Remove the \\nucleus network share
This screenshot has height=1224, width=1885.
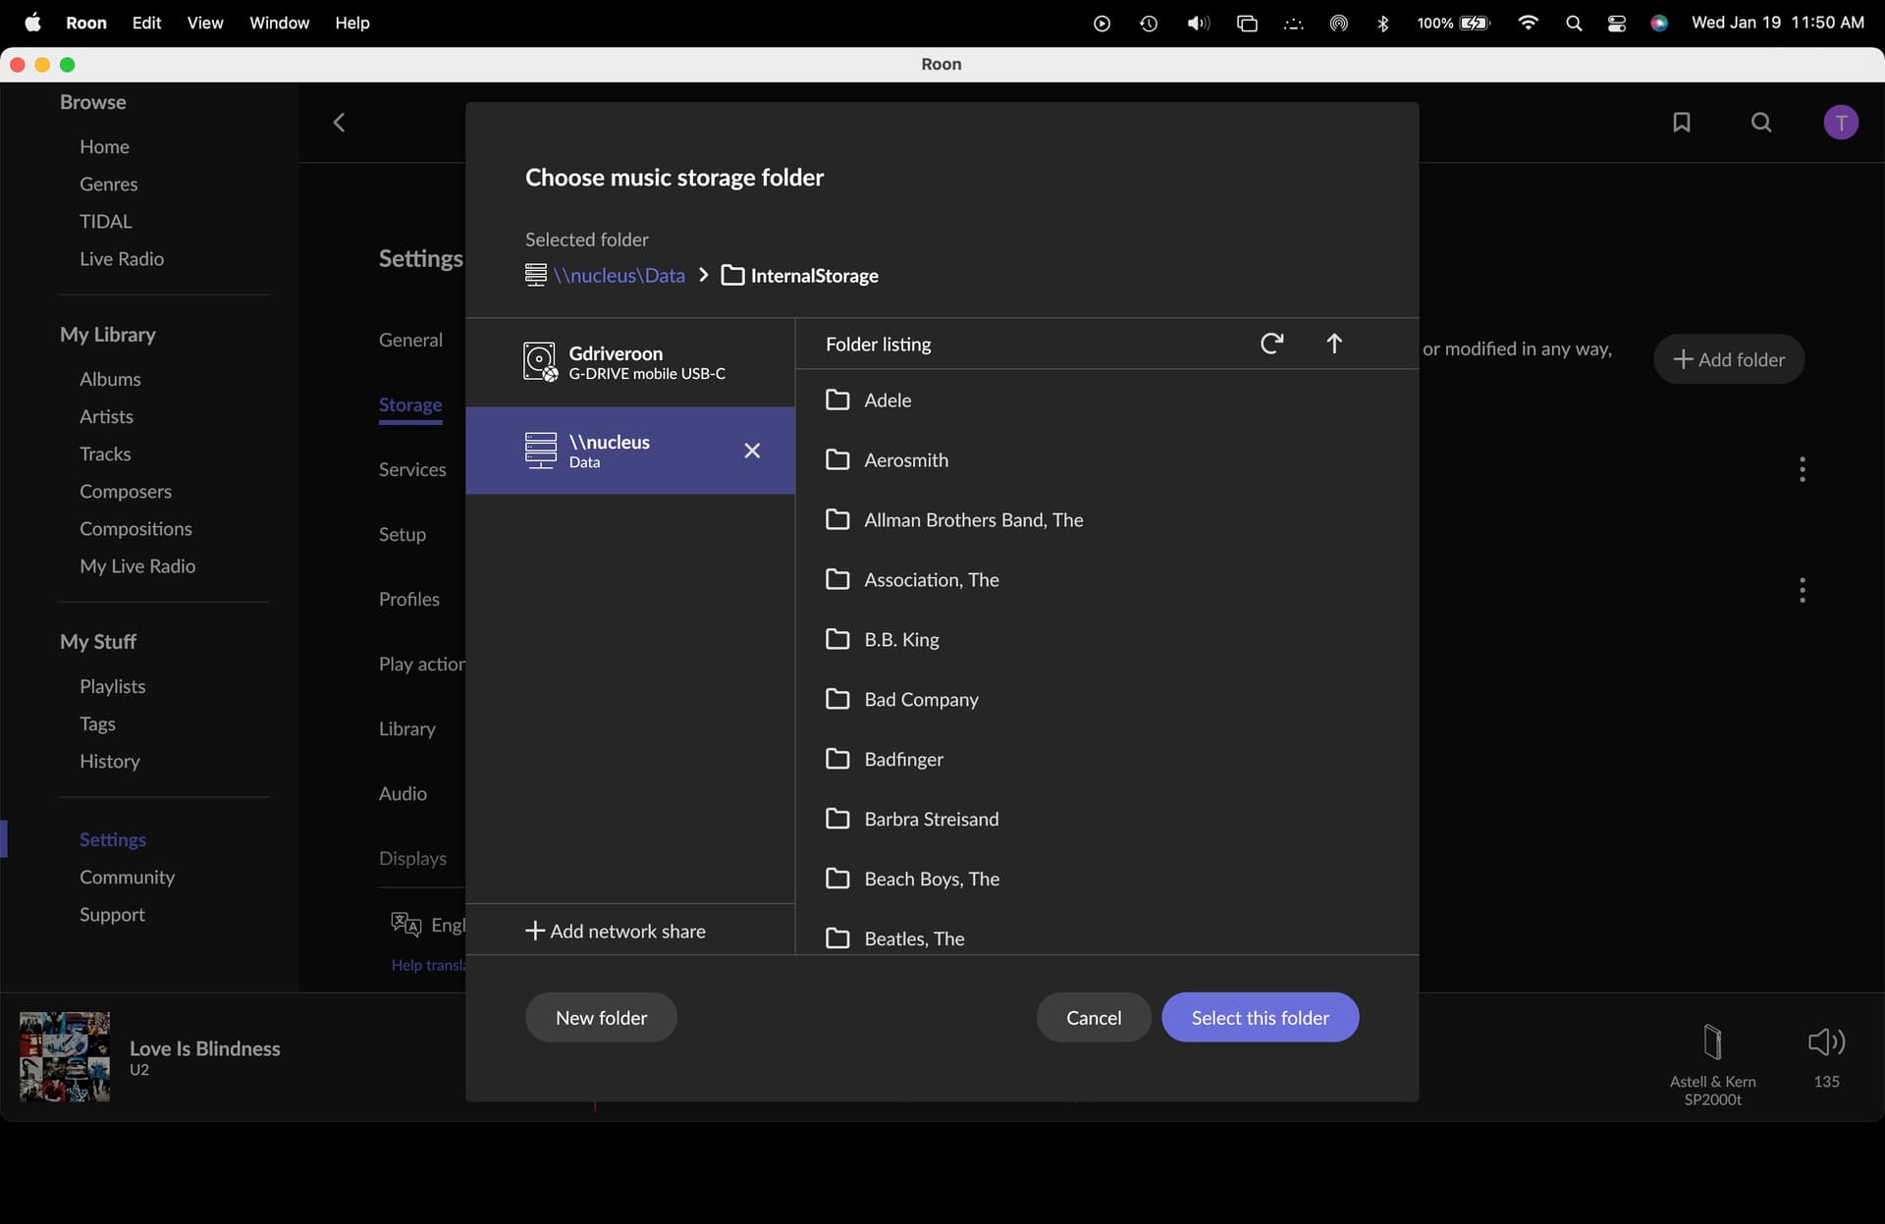pyautogui.click(x=752, y=451)
